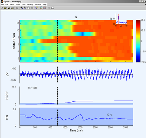146x138 pixels.
Task: Save the figure with the floppy disk icon
Action: 9,8
